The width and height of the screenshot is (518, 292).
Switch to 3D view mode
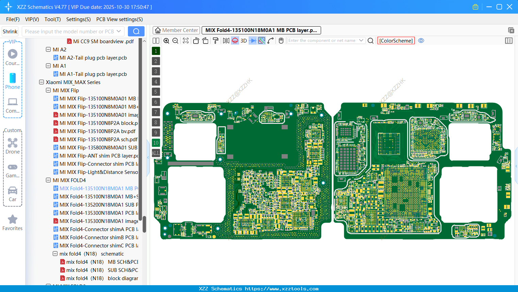pyautogui.click(x=243, y=40)
